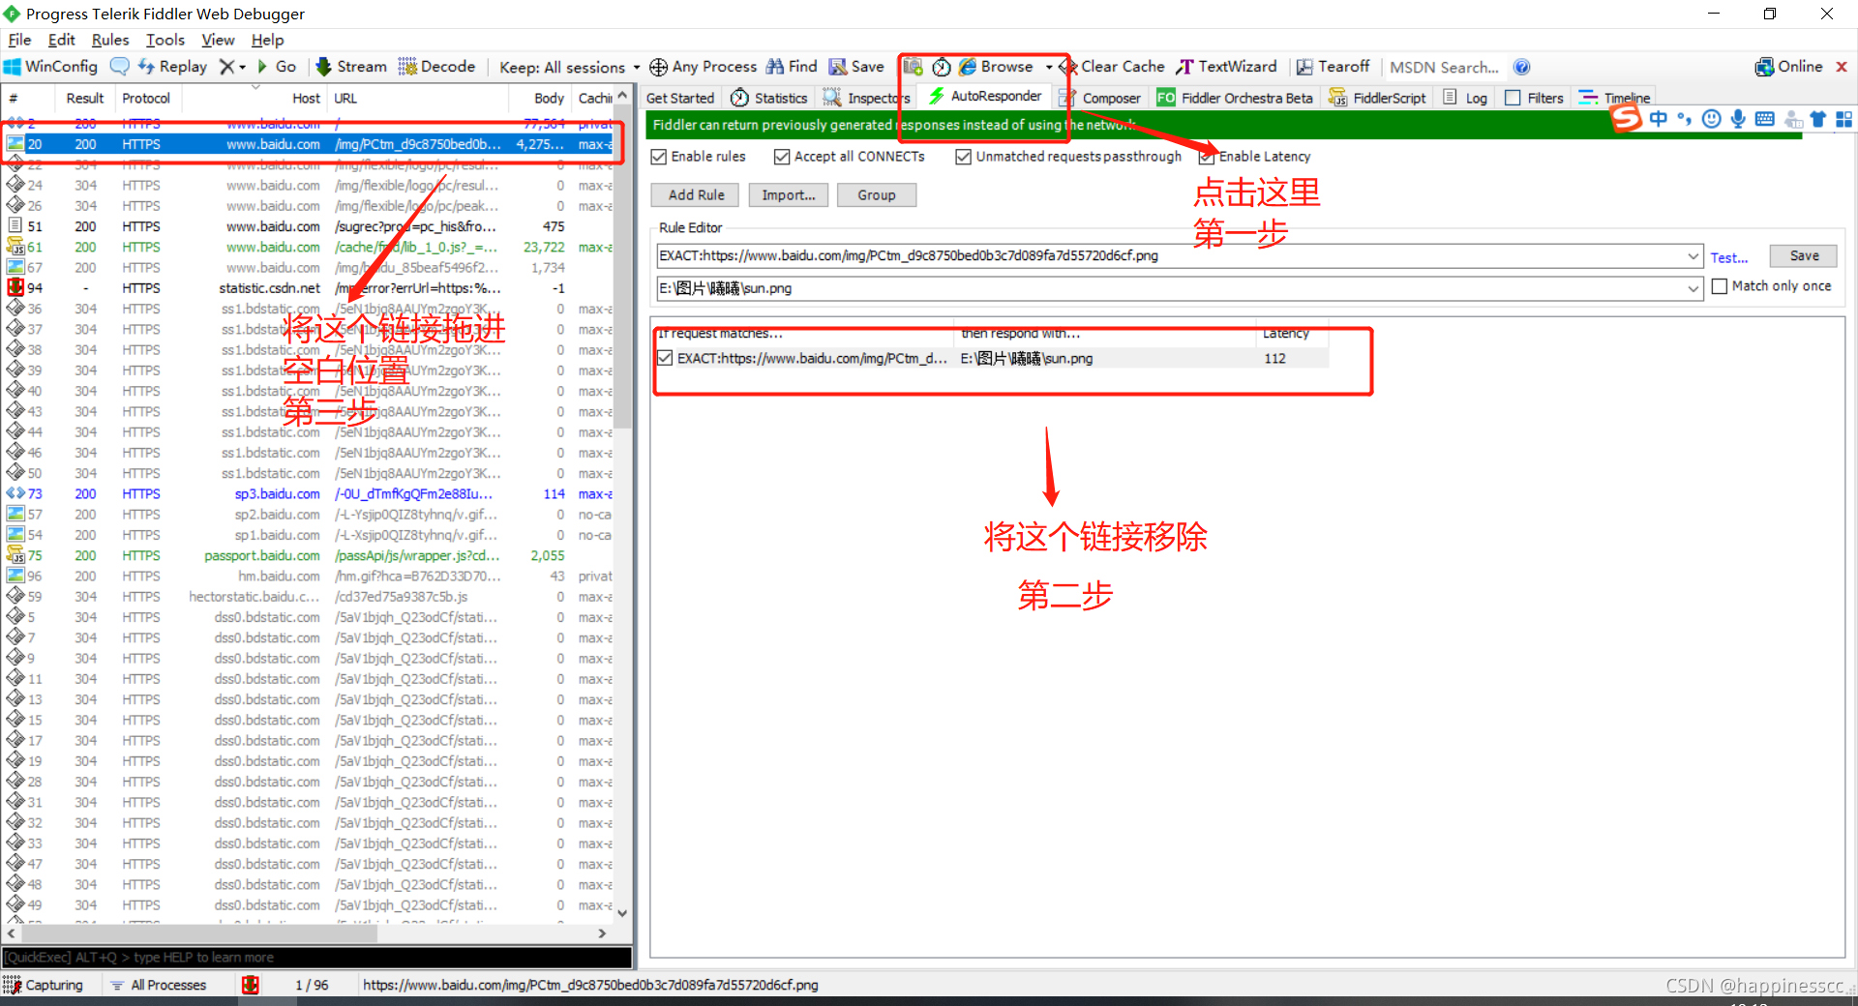Viewport: 1858px width, 1006px height.
Task: Click the Sogou IME emoji face icon
Action: point(1711,118)
